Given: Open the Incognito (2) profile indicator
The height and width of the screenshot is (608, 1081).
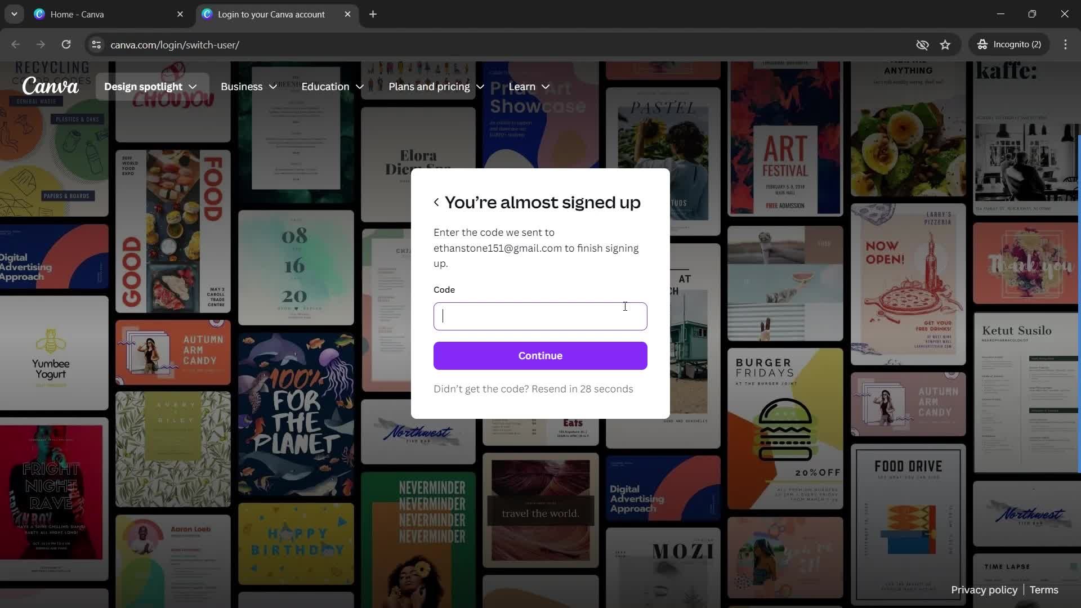Looking at the screenshot, I should 1009,44.
